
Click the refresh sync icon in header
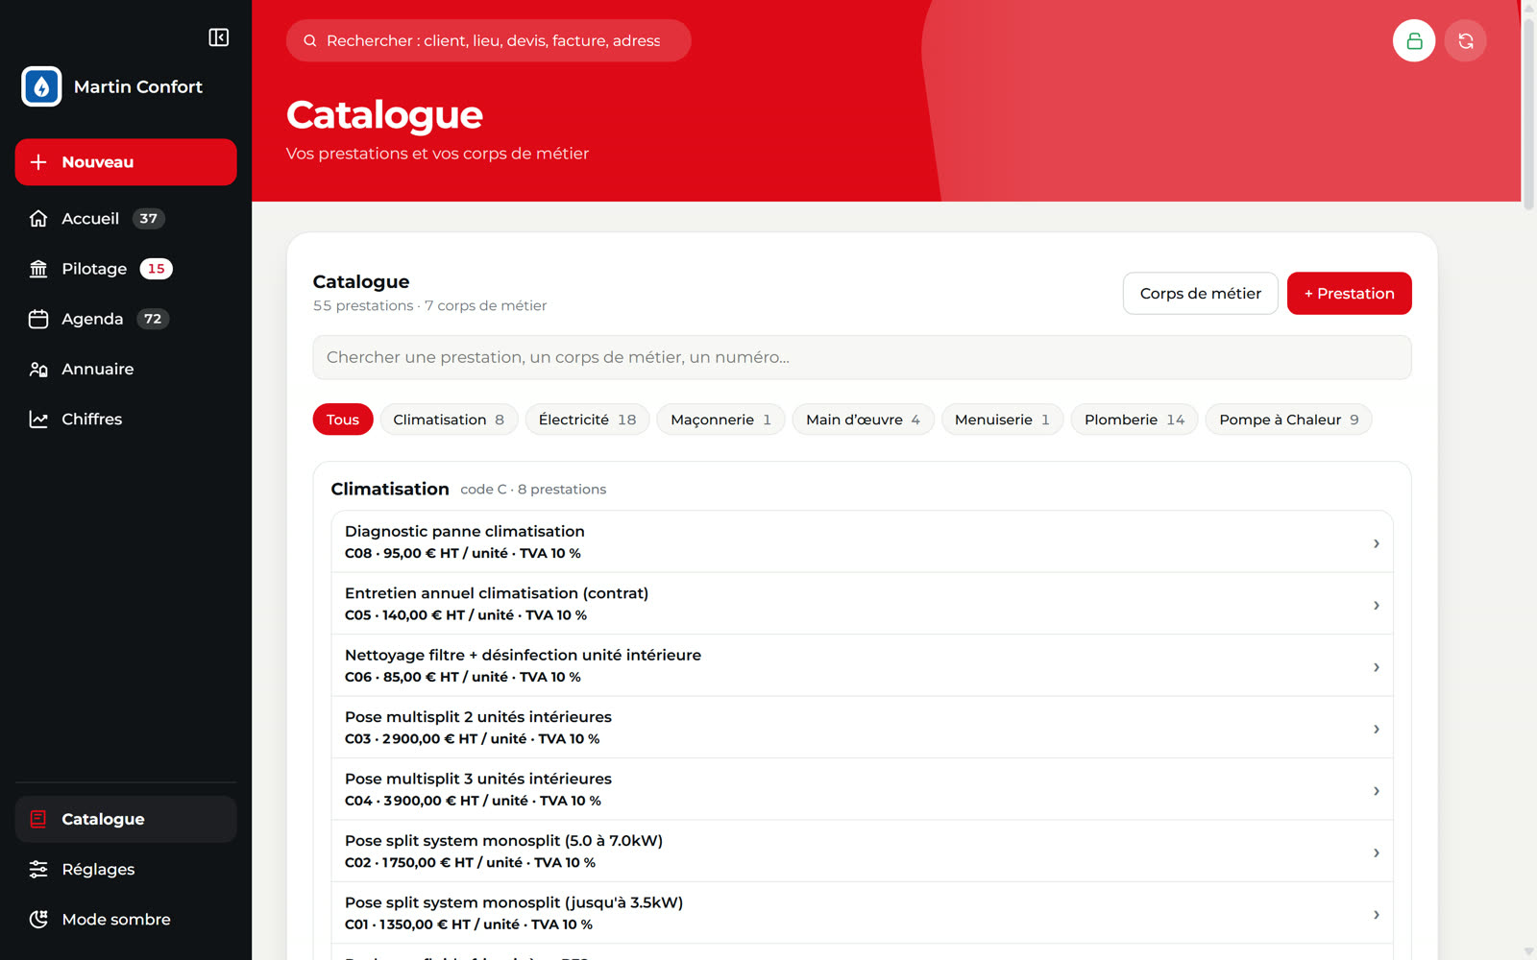click(1466, 40)
